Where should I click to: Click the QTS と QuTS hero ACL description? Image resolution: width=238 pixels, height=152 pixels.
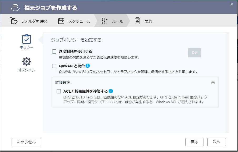(x=135, y=99)
